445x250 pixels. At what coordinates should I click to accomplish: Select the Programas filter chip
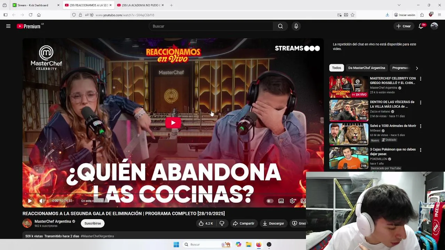click(x=400, y=68)
